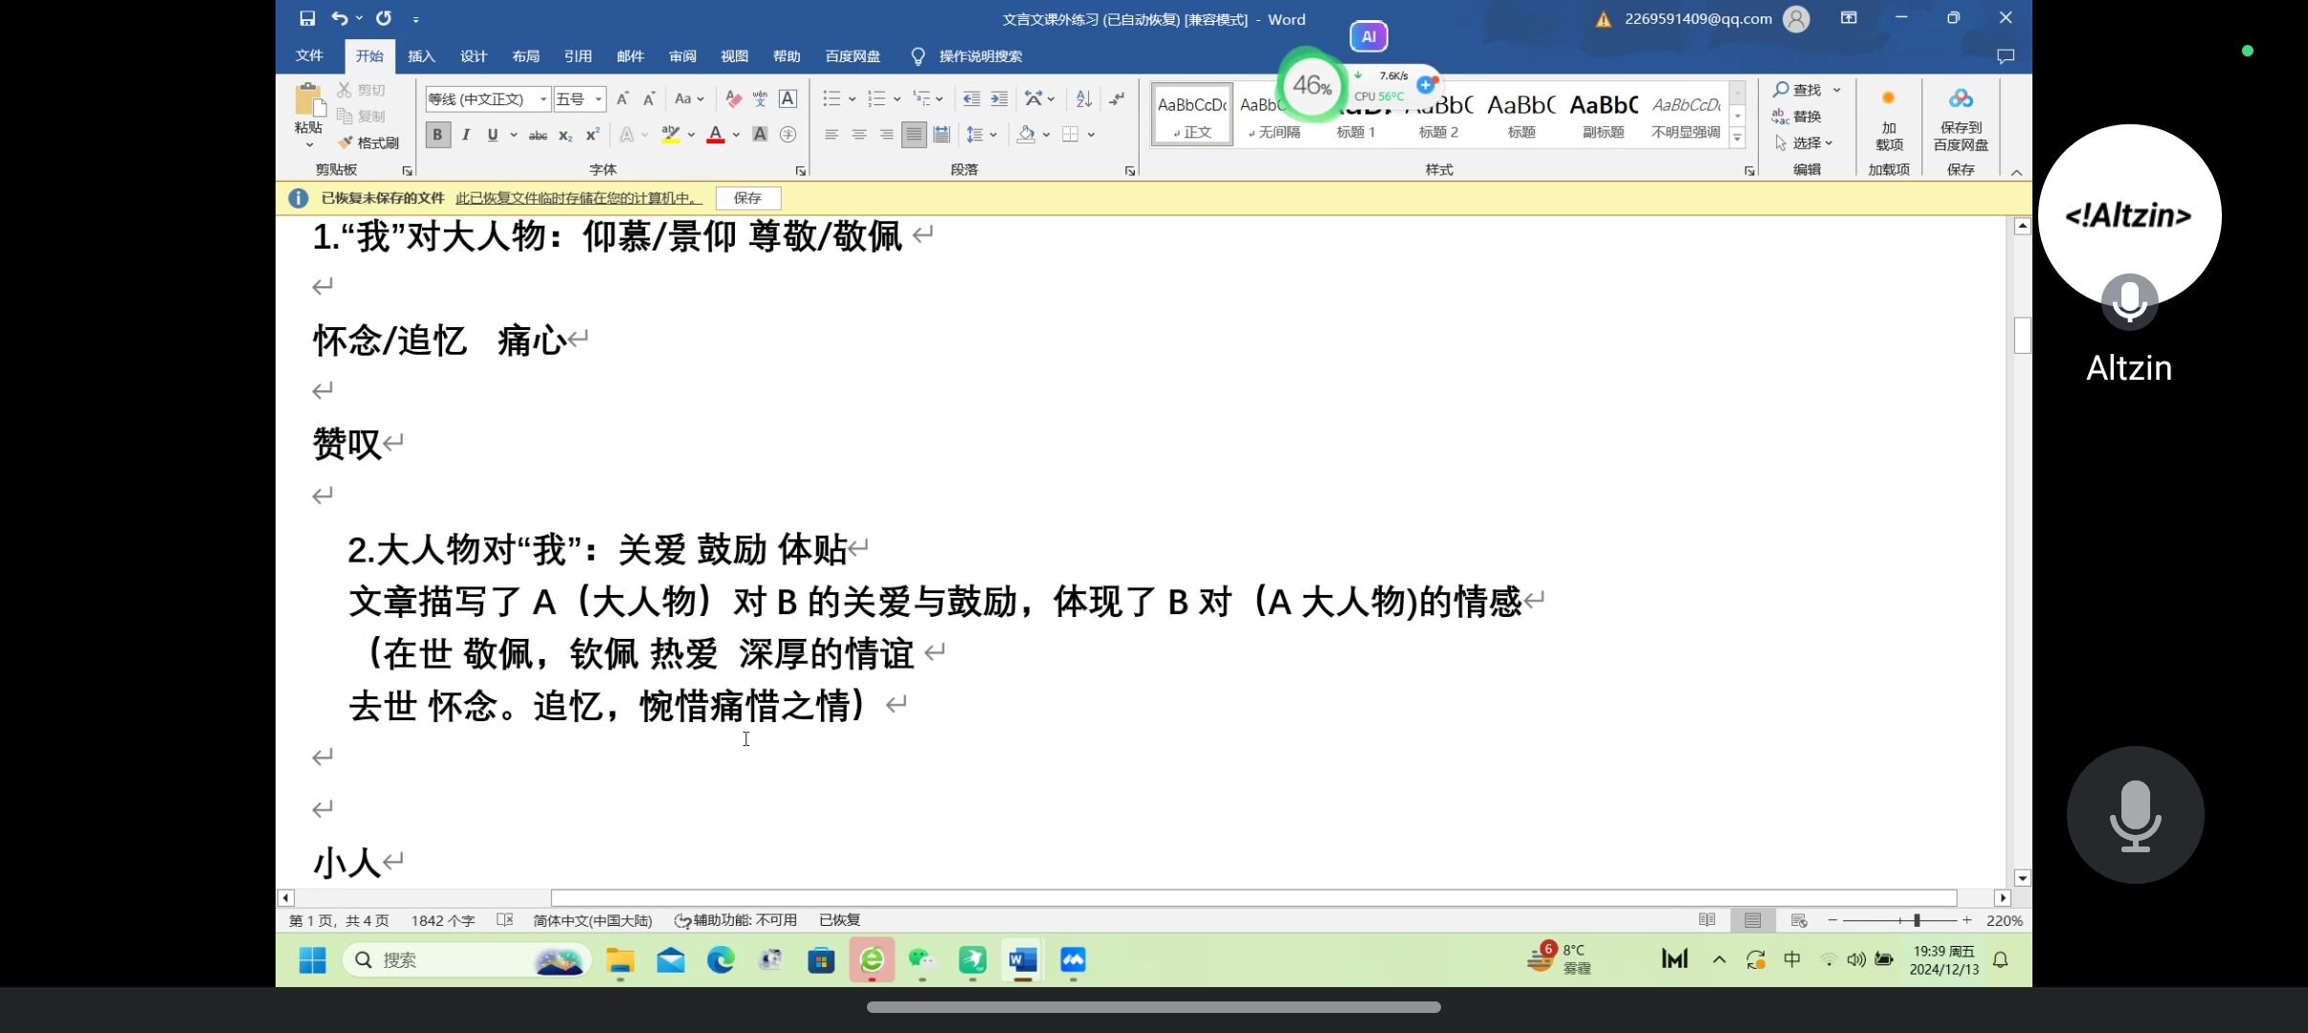This screenshot has width=2308, height=1033.
Task: Open the font size 五号 dropdown
Action: click(x=598, y=99)
